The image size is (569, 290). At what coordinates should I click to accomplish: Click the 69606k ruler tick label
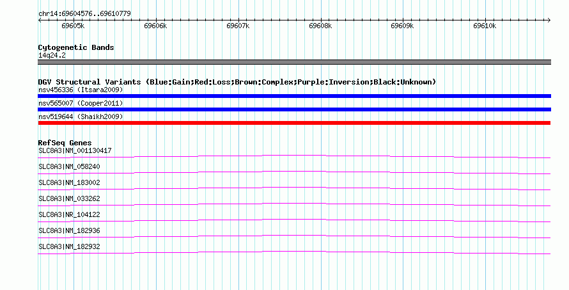(x=155, y=26)
